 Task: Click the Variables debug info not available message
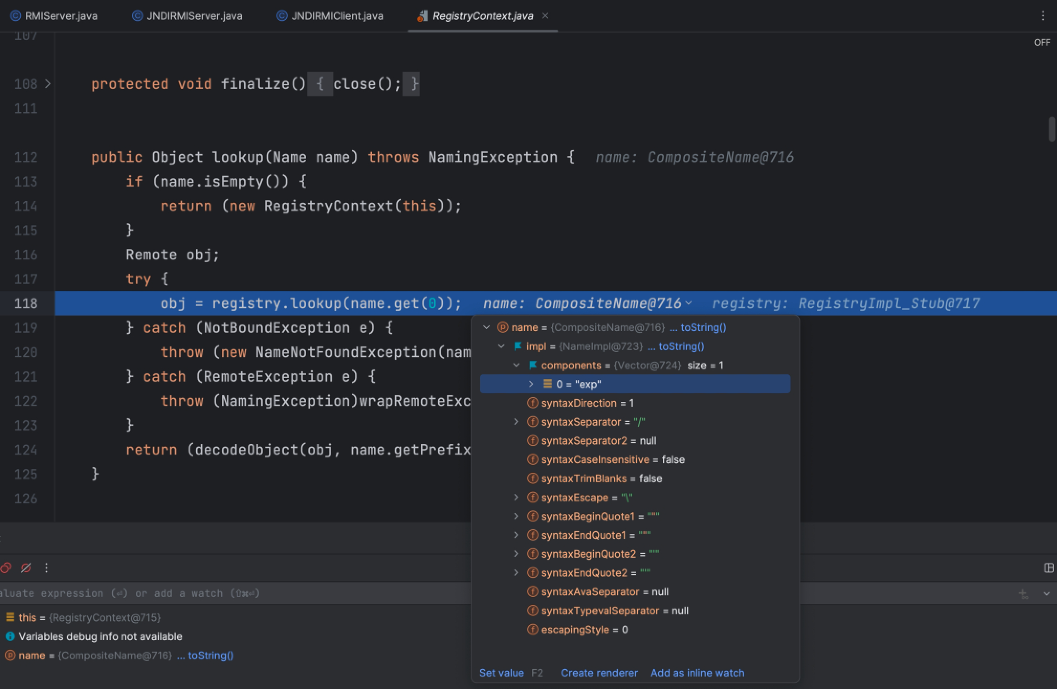[x=100, y=637]
